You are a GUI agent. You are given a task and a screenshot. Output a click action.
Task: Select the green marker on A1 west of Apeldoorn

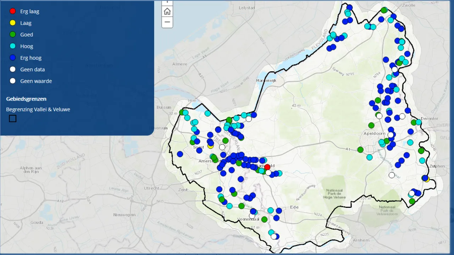(360, 150)
